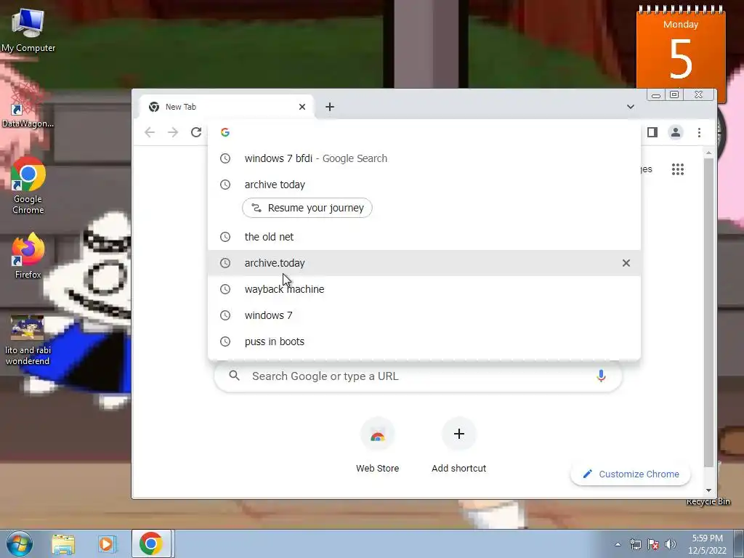Select suggestion windows 7 bfdi
Viewport: 744px width, 558px height.
click(424, 158)
